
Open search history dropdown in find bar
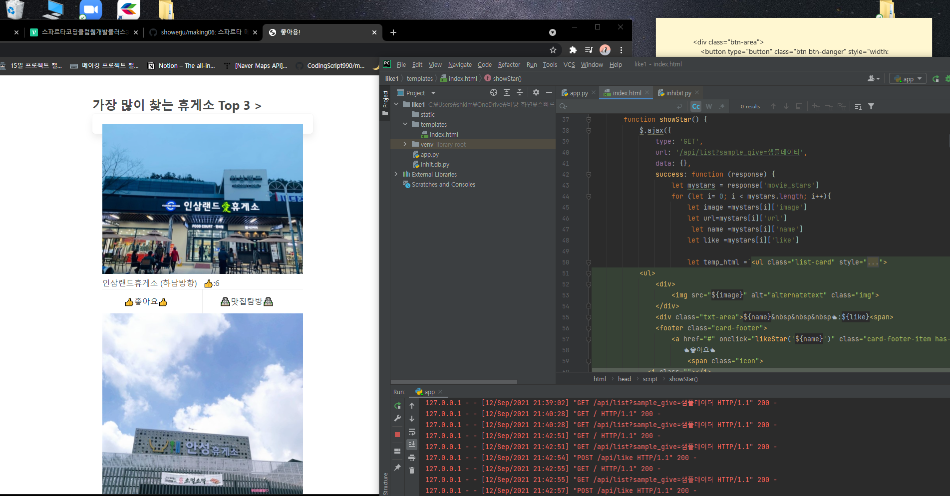click(564, 106)
